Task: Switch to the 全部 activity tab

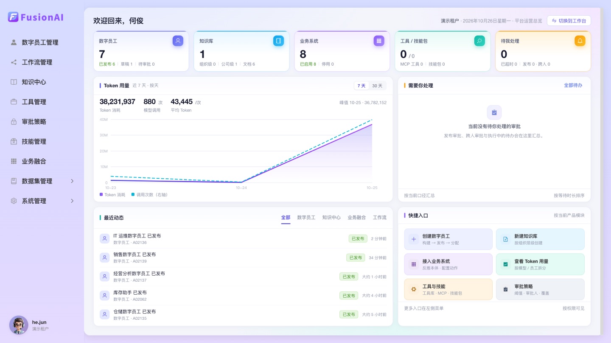Action: (x=286, y=218)
